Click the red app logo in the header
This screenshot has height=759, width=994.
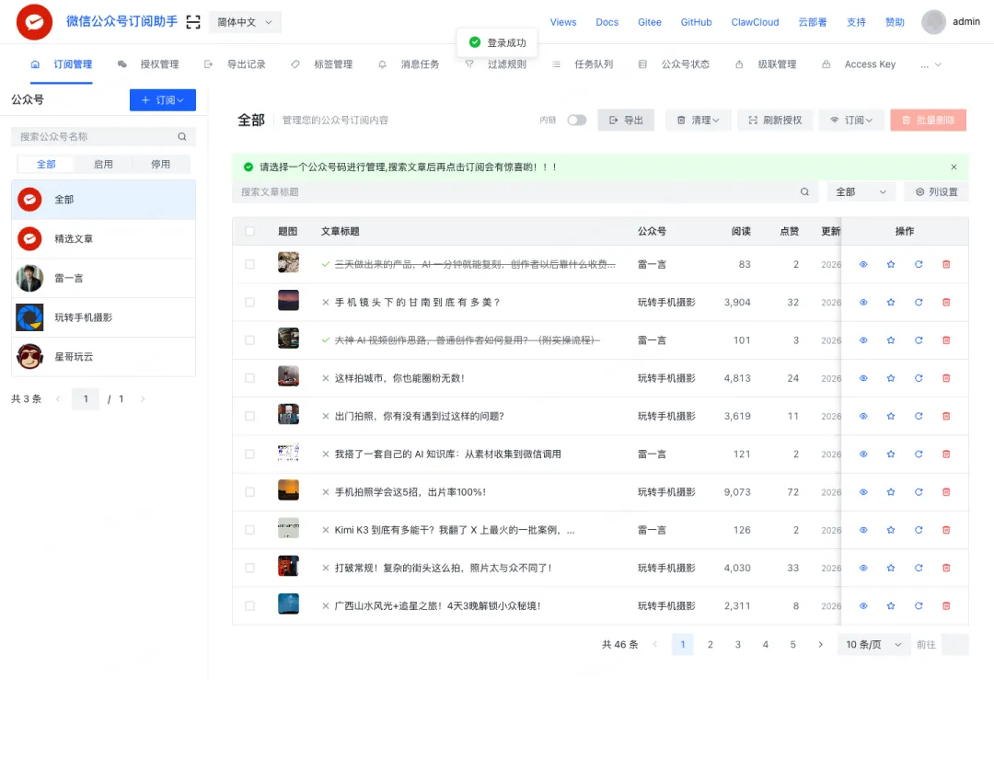34,22
